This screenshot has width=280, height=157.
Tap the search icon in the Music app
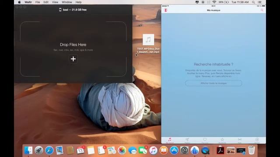pos(262,10)
